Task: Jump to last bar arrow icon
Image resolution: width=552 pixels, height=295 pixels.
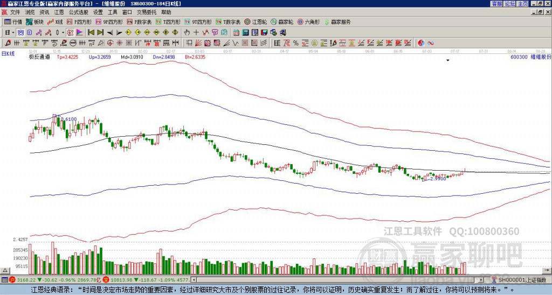Action: tap(100, 33)
